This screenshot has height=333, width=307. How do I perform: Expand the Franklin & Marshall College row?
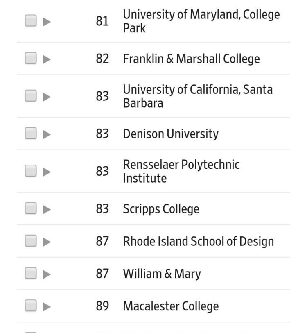47,59
